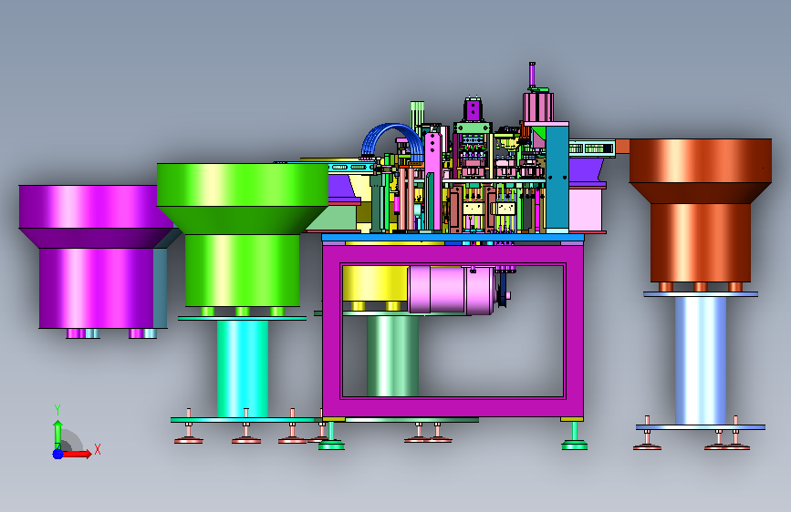This screenshot has height=512, width=791.
Task: Select the blue base plate under orange feeder
Action: click(701, 427)
